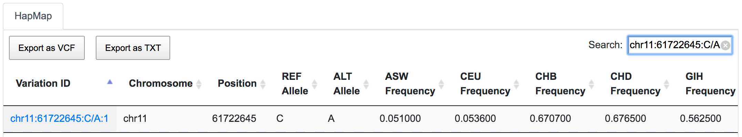Clear the search box with the x icon
The height and width of the screenshot is (137, 742).
point(725,45)
